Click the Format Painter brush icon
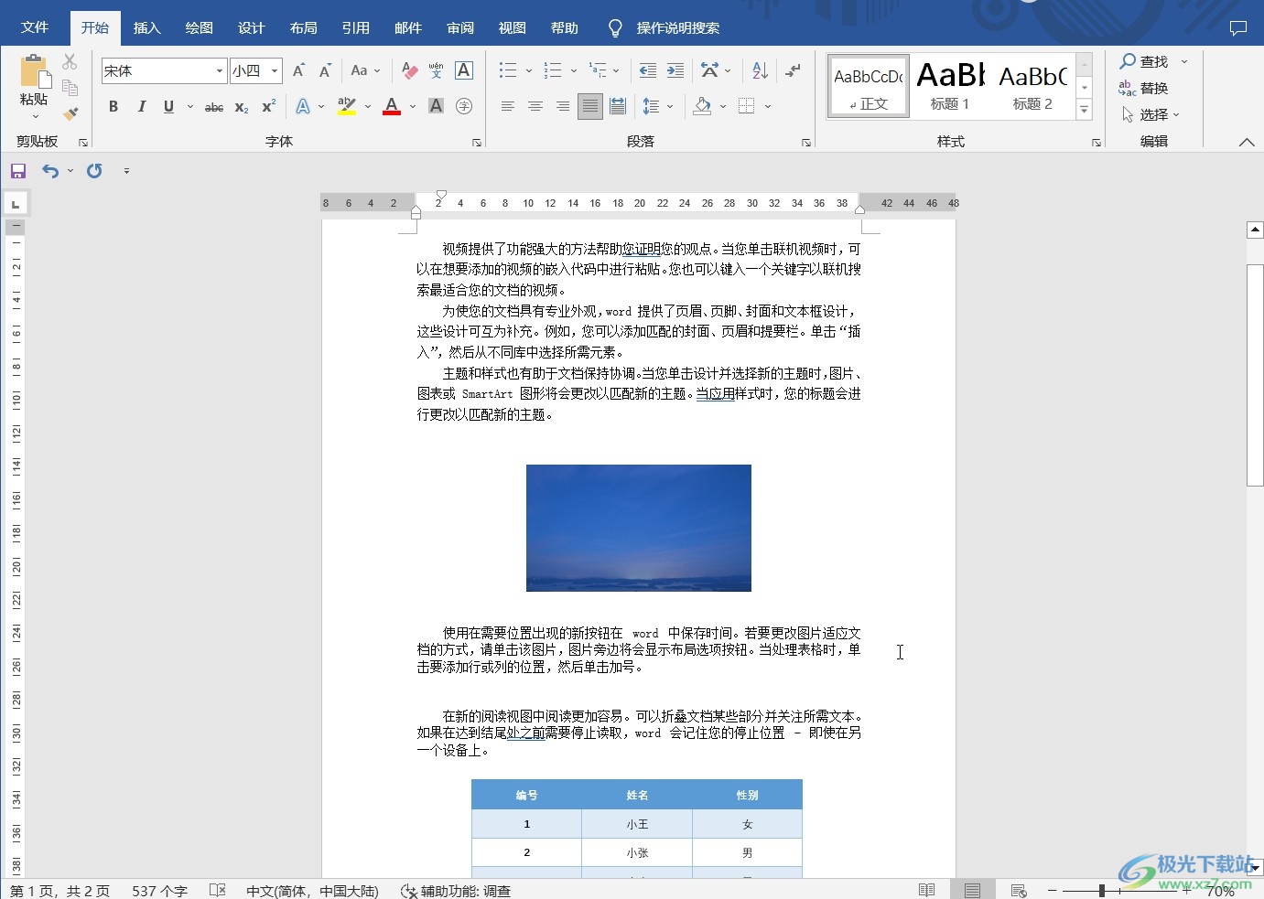The width and height of the screenshot is (1264, 899). click(x=70, y=114)
